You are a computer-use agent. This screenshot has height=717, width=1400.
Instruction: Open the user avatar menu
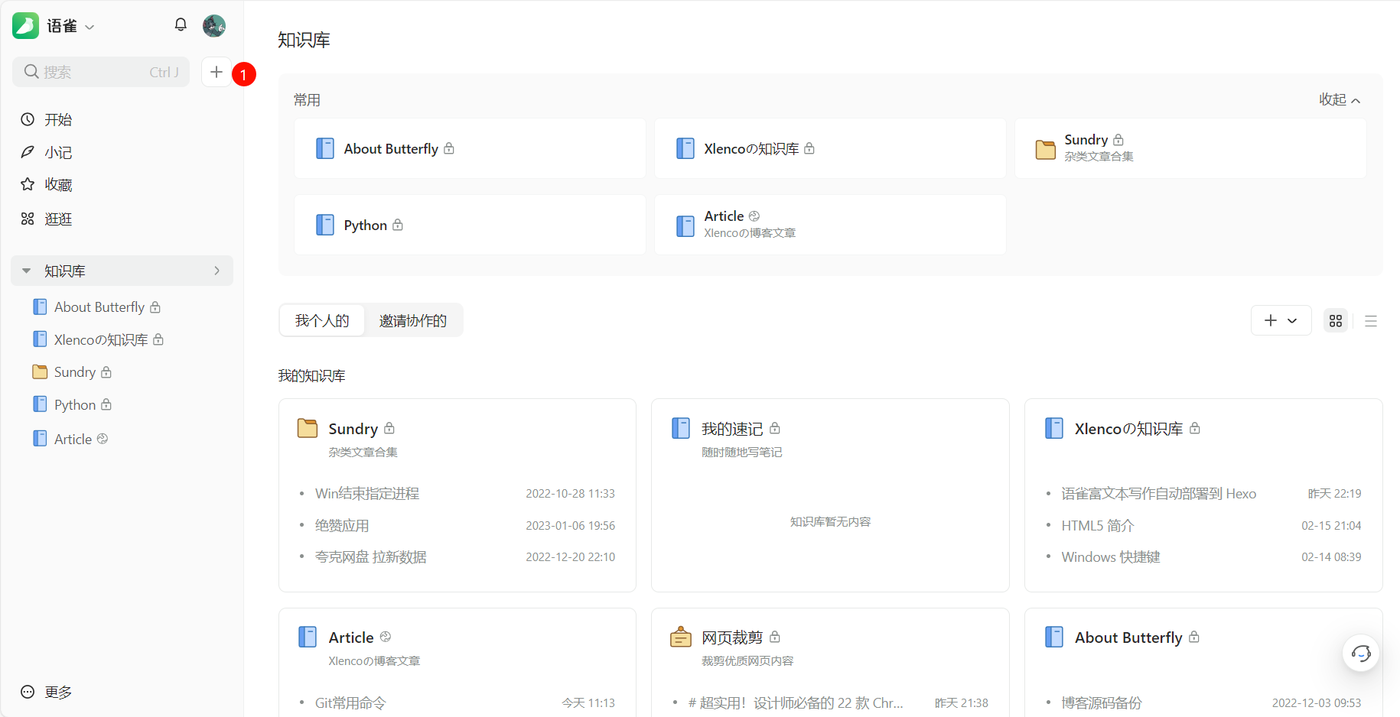[214, 26]
